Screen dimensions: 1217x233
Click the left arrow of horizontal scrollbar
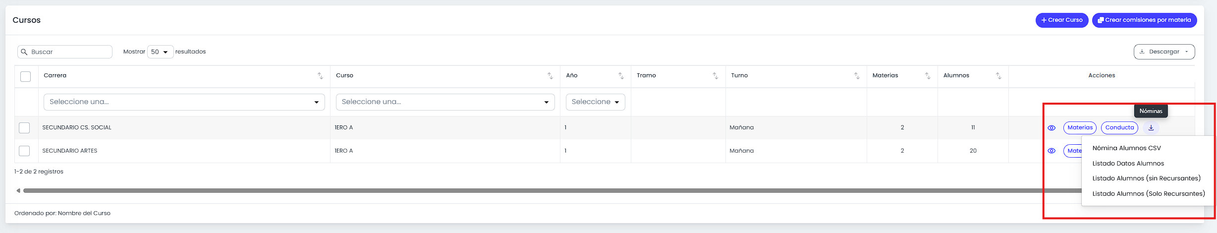18,190
